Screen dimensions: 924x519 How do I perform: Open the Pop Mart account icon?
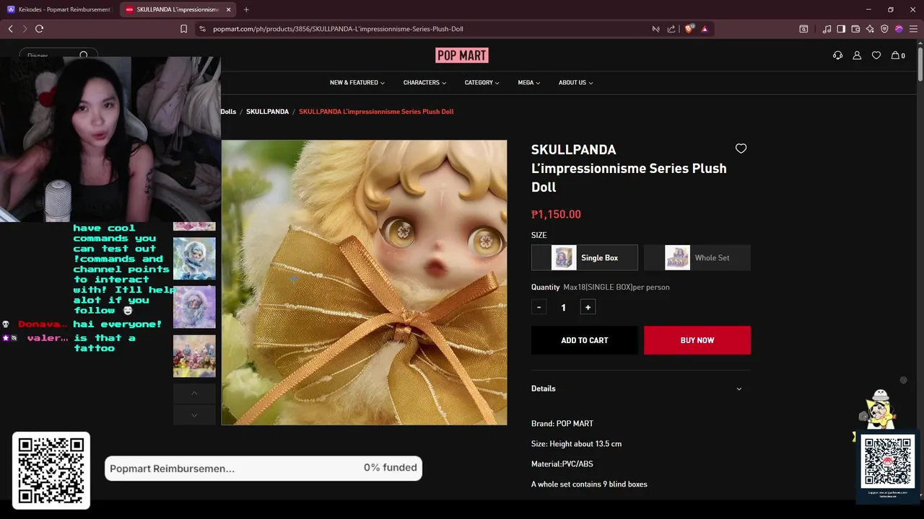pos(857,56)
